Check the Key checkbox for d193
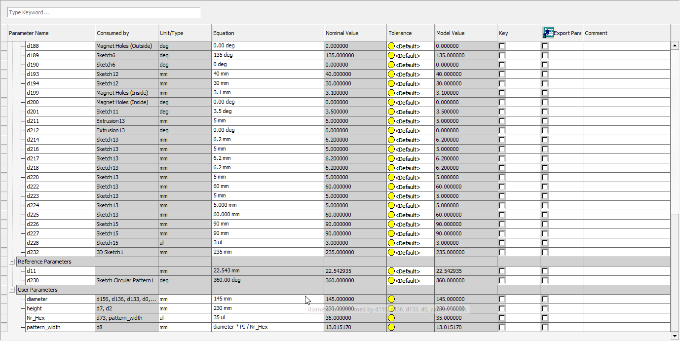Image resolution: width=680 pixels, height=341 pixels. coord(502,74)
